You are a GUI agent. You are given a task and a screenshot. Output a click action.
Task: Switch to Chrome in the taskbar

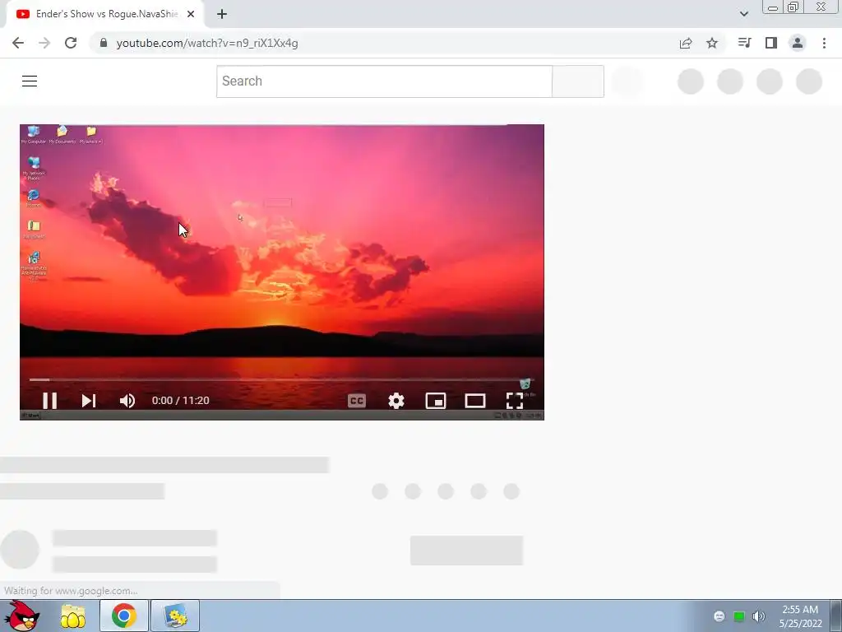pos(124,616)
